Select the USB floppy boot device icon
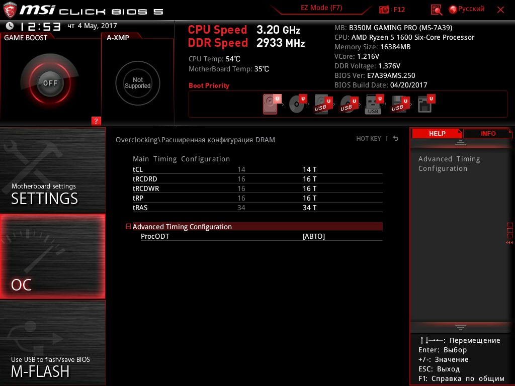 click(400, 104)
